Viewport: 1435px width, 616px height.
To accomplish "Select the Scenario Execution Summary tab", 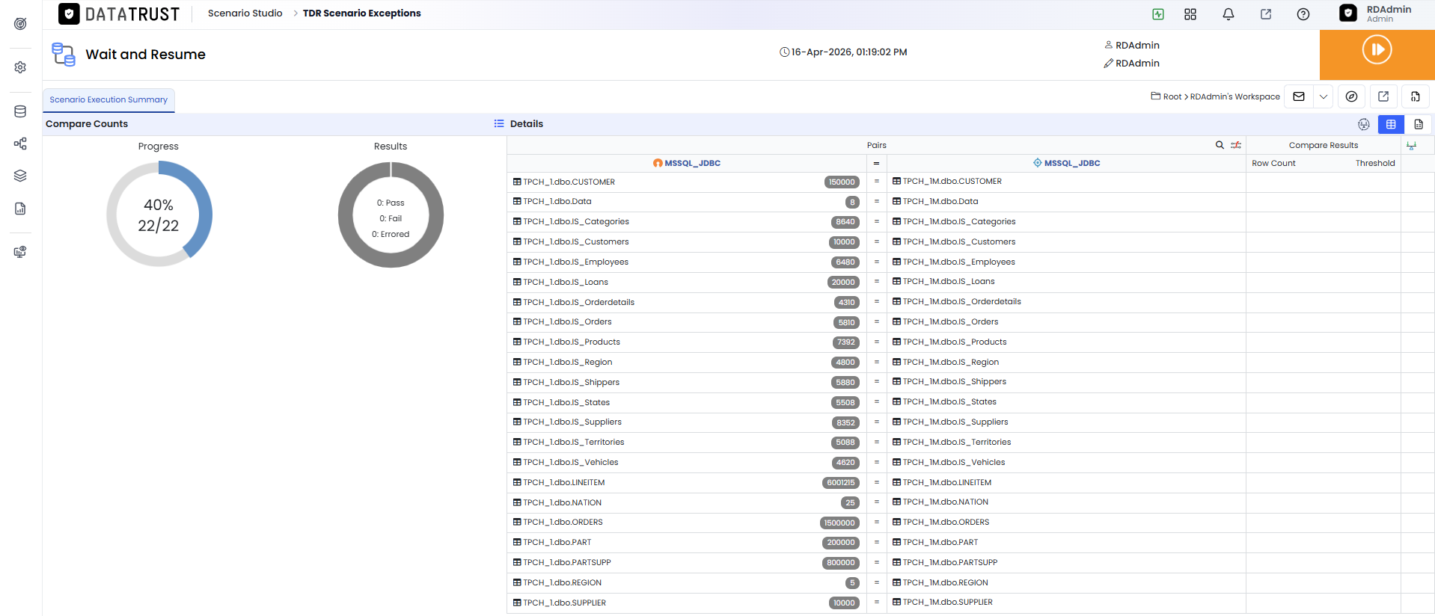I will click(108, 100).
